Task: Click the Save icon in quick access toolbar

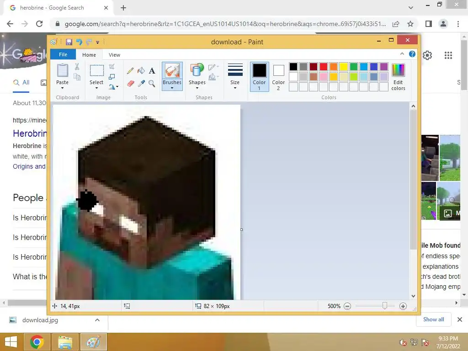Action: pyautogui.click(x=69, y=42)
